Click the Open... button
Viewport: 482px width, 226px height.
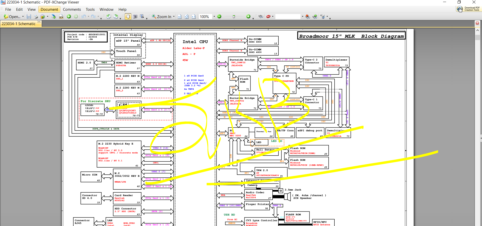[12, 17]
